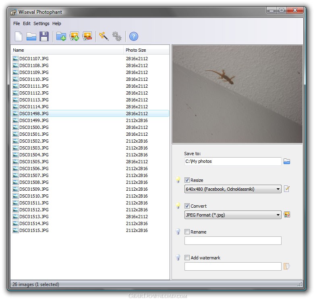Select DSC01114.JPG file
The width and height of the screenshot is (315, 299).
pos(90,107)
